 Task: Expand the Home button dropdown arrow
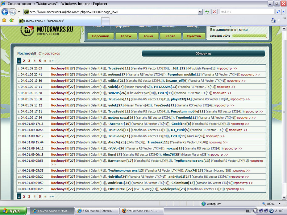coord(279,20)
